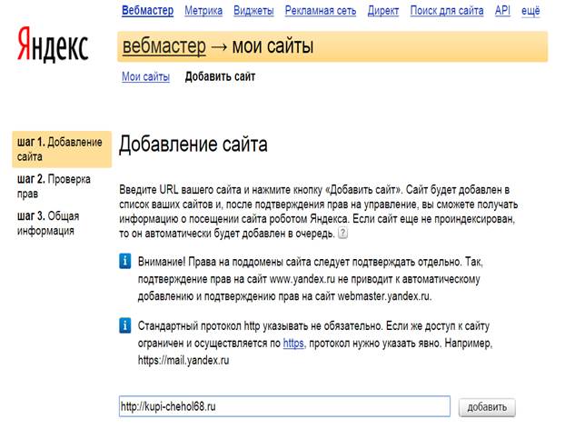Select the Добавить сайт tab

(x=220, y=76)
